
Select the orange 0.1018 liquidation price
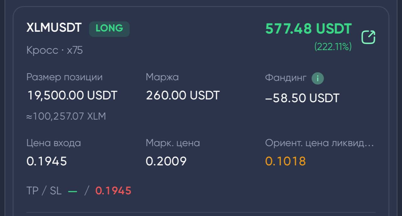pos(285,161)
